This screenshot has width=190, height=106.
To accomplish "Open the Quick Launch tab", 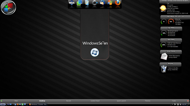I will tap(121, 101).
